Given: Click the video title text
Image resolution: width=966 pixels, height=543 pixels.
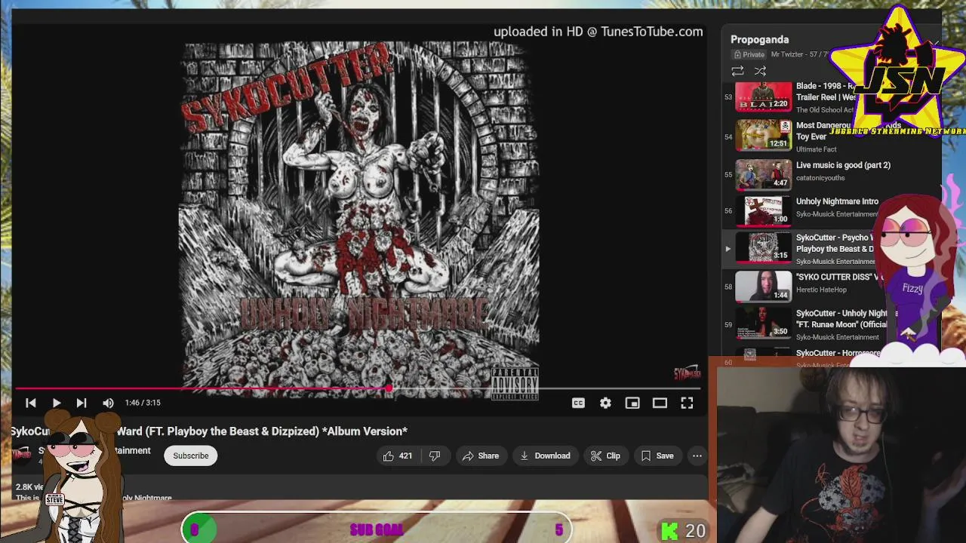Looking at the screenshot, I should point(209,431).
